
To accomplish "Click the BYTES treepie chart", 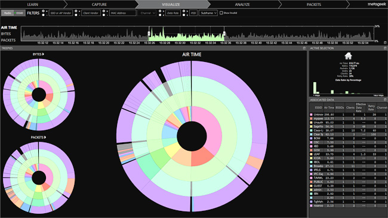I will coord(39,95).
